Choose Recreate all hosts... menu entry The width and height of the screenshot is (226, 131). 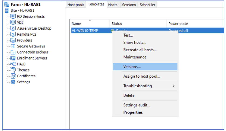click(145, 50)
